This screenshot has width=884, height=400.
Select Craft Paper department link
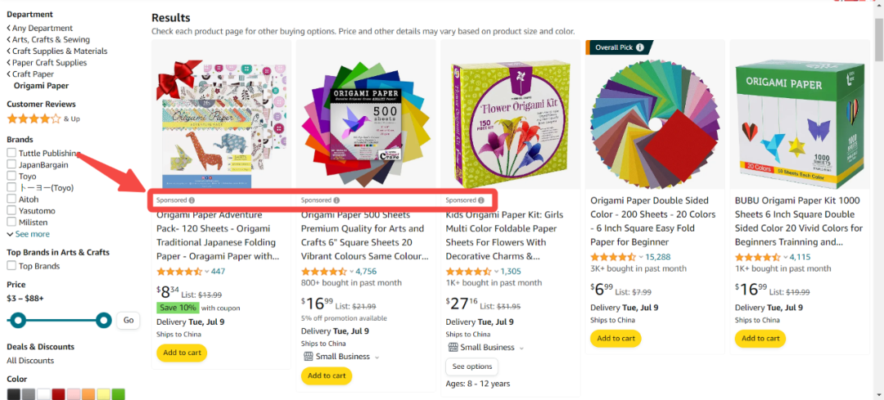[x=34, y=74]
